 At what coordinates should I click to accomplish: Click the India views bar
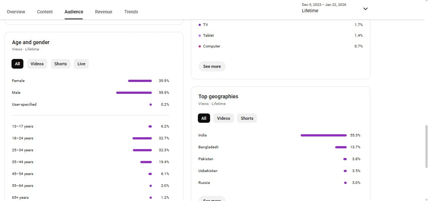[x=323, y=135]
